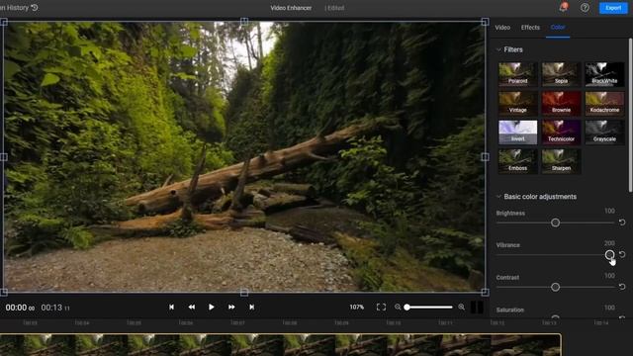
Task: Click the timeline zoom slider handle
Action: (407, 308)
